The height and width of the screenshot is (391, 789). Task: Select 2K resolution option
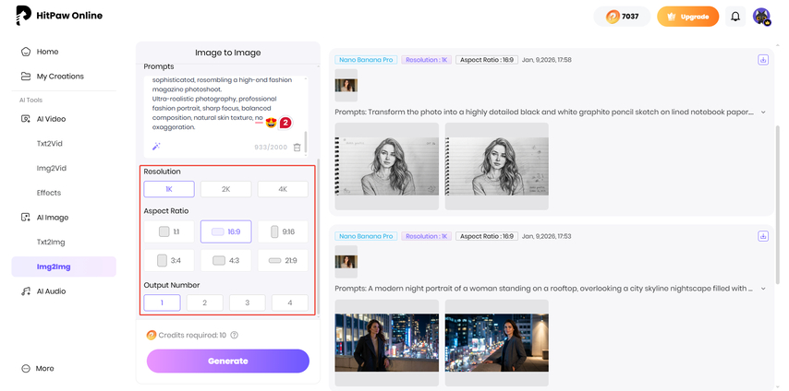click(226, 189)
